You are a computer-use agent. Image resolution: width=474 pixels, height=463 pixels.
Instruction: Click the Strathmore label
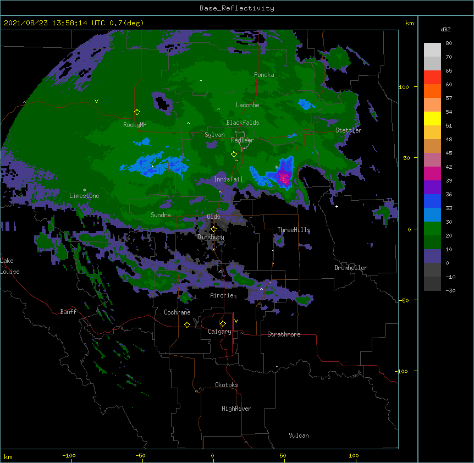pyautogui.click(x=284, y=334)
